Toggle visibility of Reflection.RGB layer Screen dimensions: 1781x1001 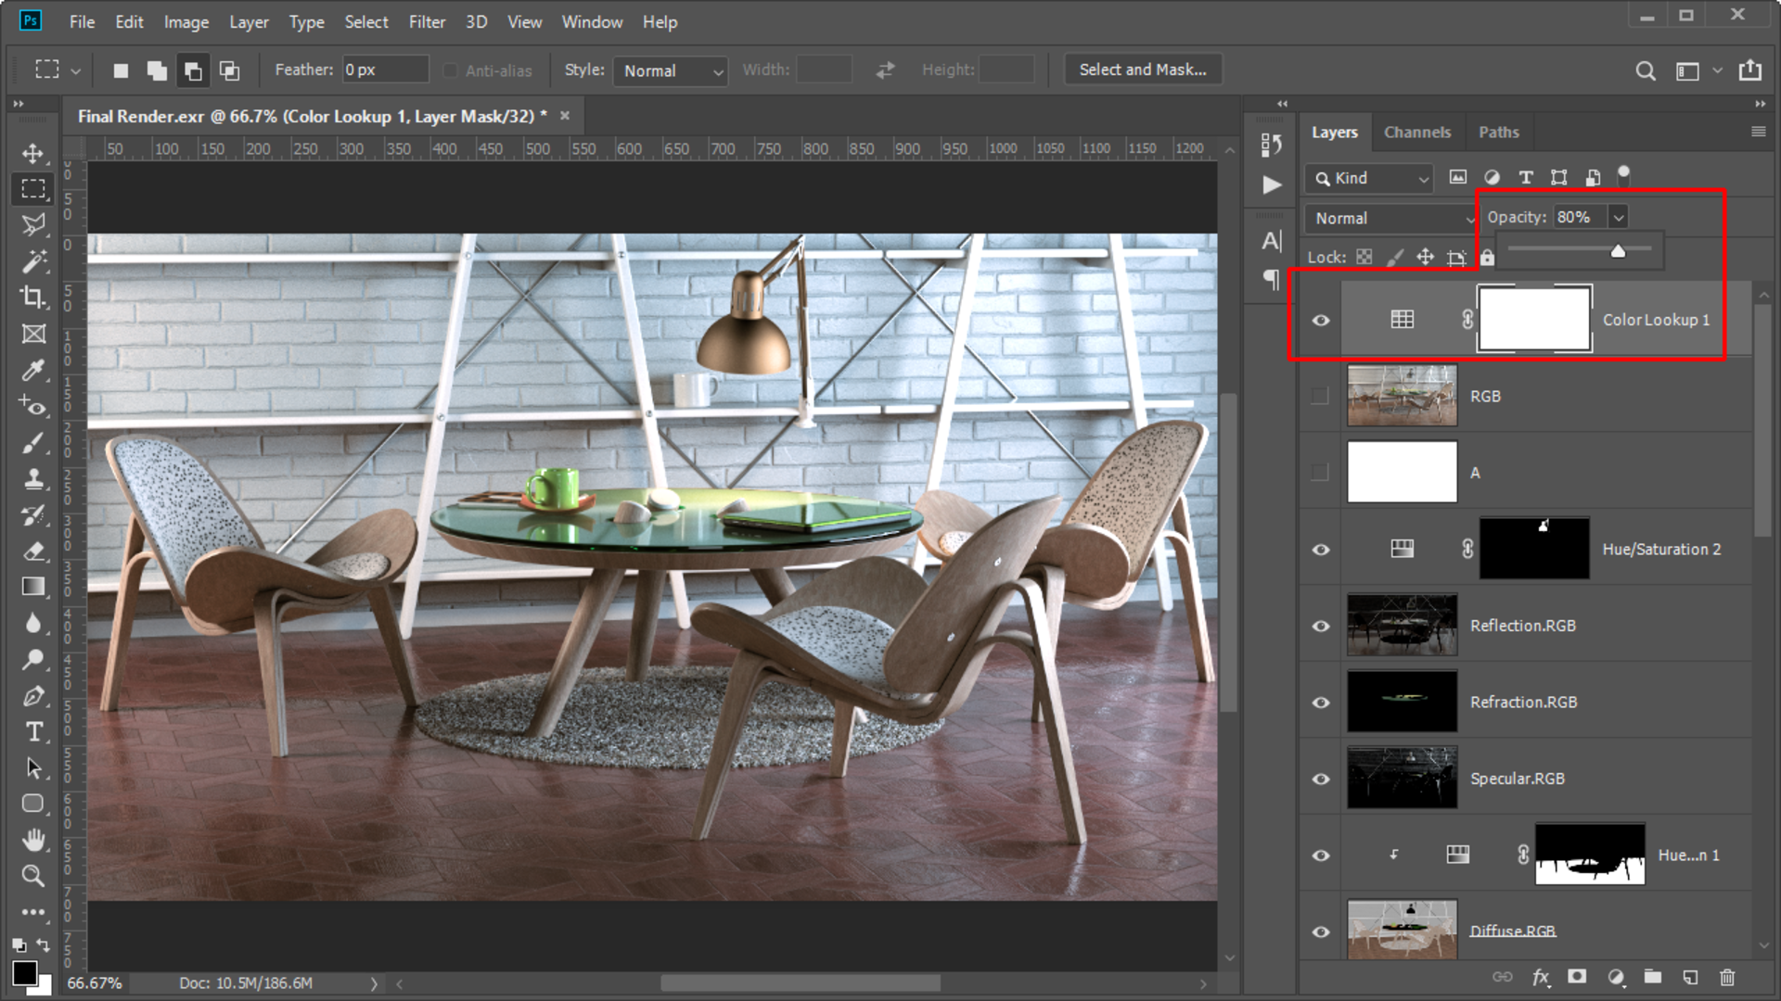point(1321,625)
